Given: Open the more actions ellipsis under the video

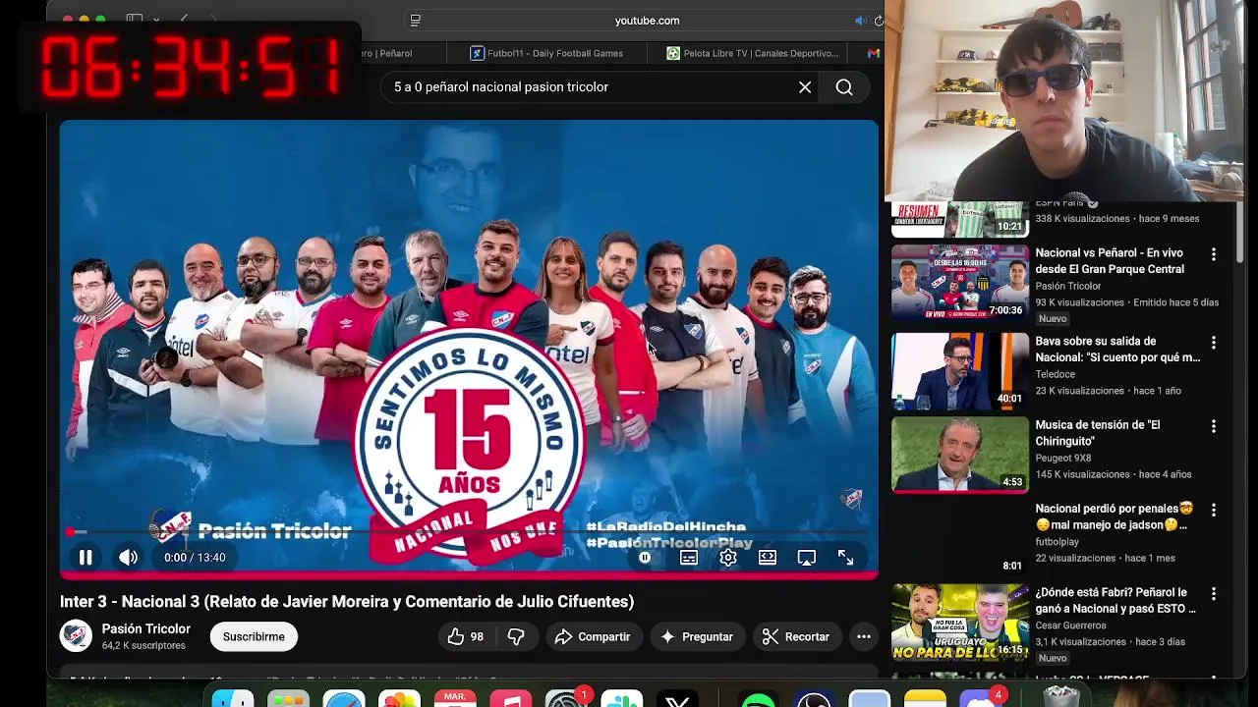Looking at the screenshot, I should 864,636.
